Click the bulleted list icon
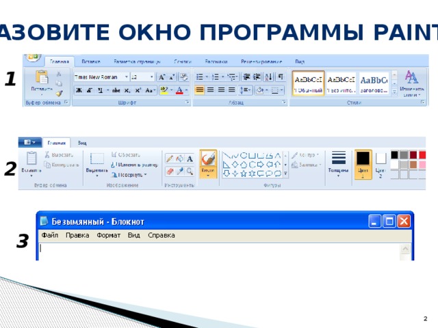The height and width of the screenshot is (328, 438). coord(199,77)
